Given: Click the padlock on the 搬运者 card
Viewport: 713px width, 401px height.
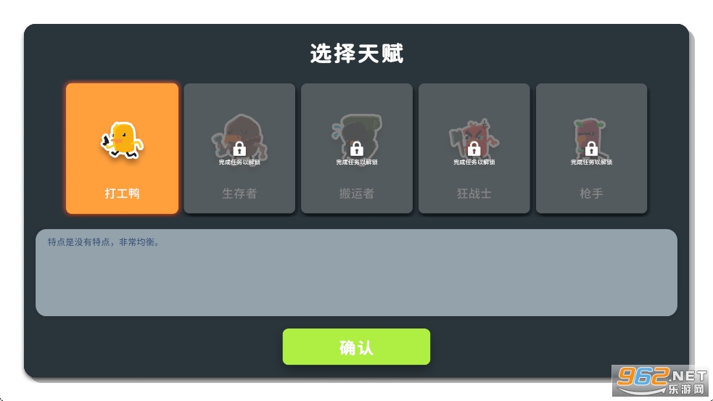Looking at the screenshot, I should click(x=357, y=148).
